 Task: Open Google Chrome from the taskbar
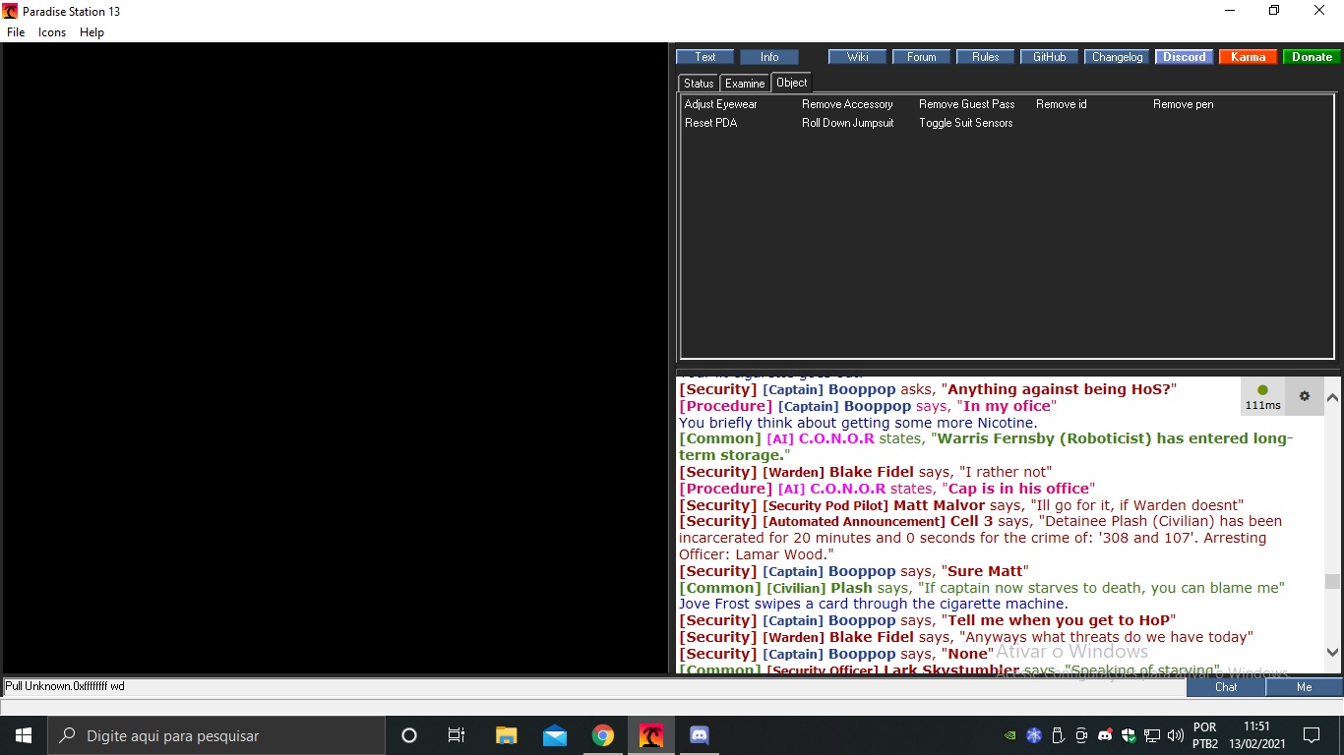[603, 735]
